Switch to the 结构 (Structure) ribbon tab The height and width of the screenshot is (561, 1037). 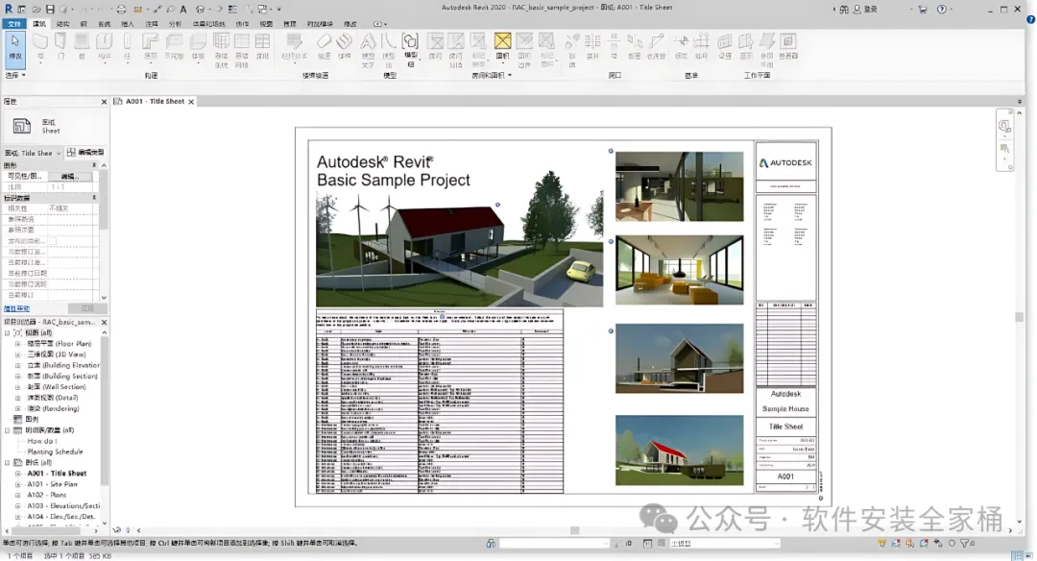(62, 24)
